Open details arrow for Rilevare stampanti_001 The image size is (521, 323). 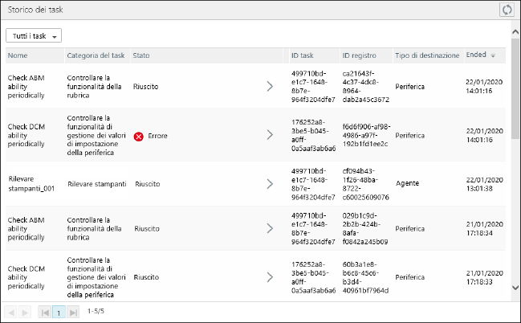click(x=271, y=184)
